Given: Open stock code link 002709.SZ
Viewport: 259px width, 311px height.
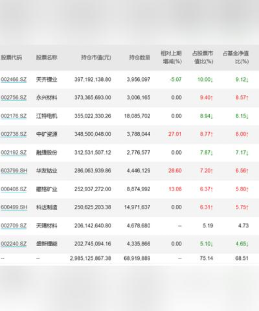Looking at the screenshot, I should coord(13,225).
